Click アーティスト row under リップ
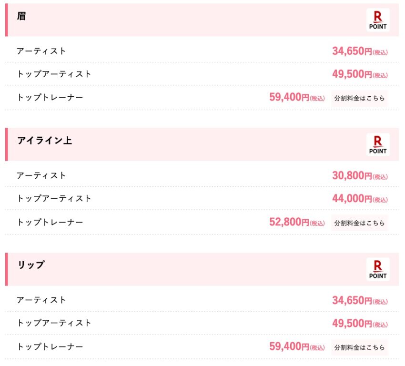Viewport: 405px width, 366px height. coord(202,300)
